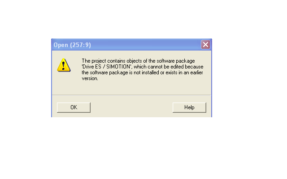Click the blank area between OK and Help
The height and width of the screenshot is (179, 287).
(131, 107)
